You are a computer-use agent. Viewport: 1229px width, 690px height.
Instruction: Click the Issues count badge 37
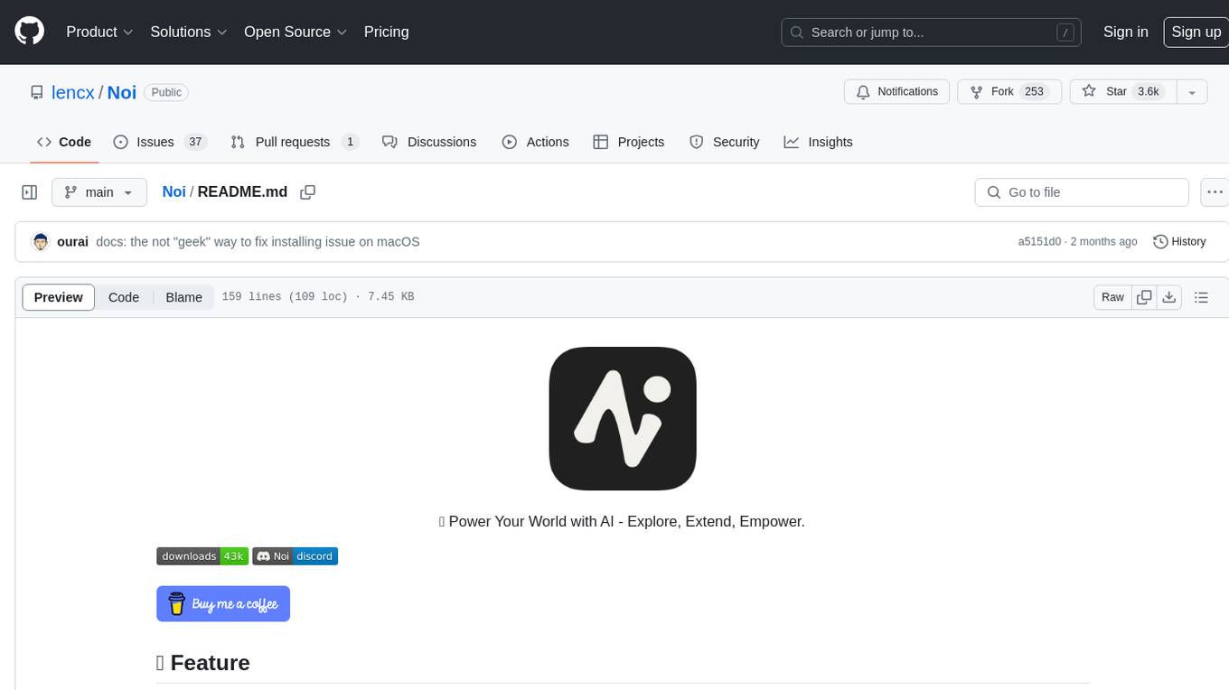[194, 142]
